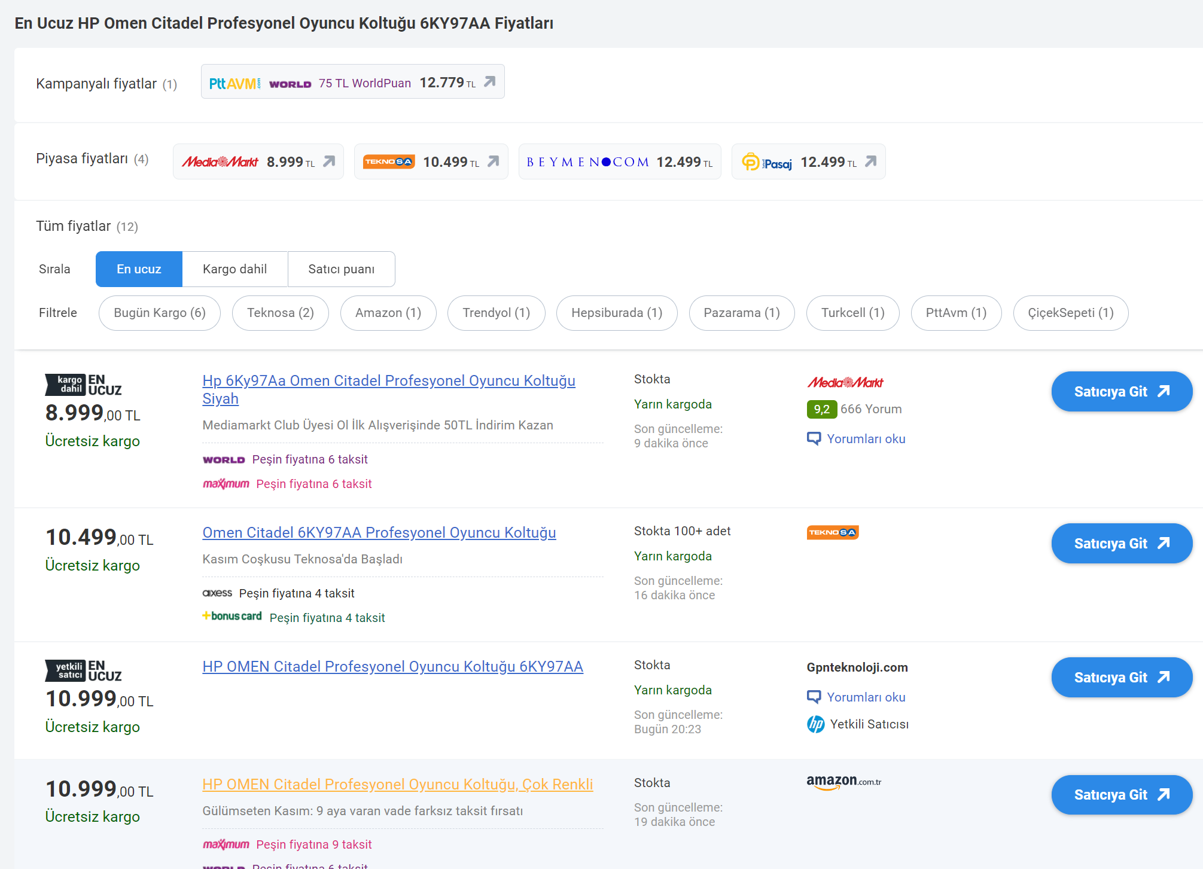Screen dimensions: 1203x869
Task: Open Hp 6Ky97Aa Omen Citadel Siyah product link
Action: click(x=389, y=389)
